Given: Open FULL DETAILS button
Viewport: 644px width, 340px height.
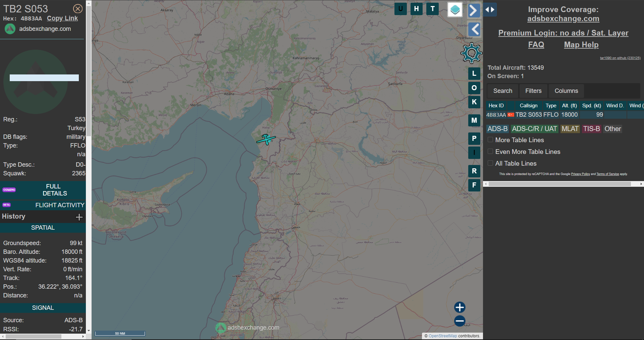Looking at the screenshot, I should 43,190.
